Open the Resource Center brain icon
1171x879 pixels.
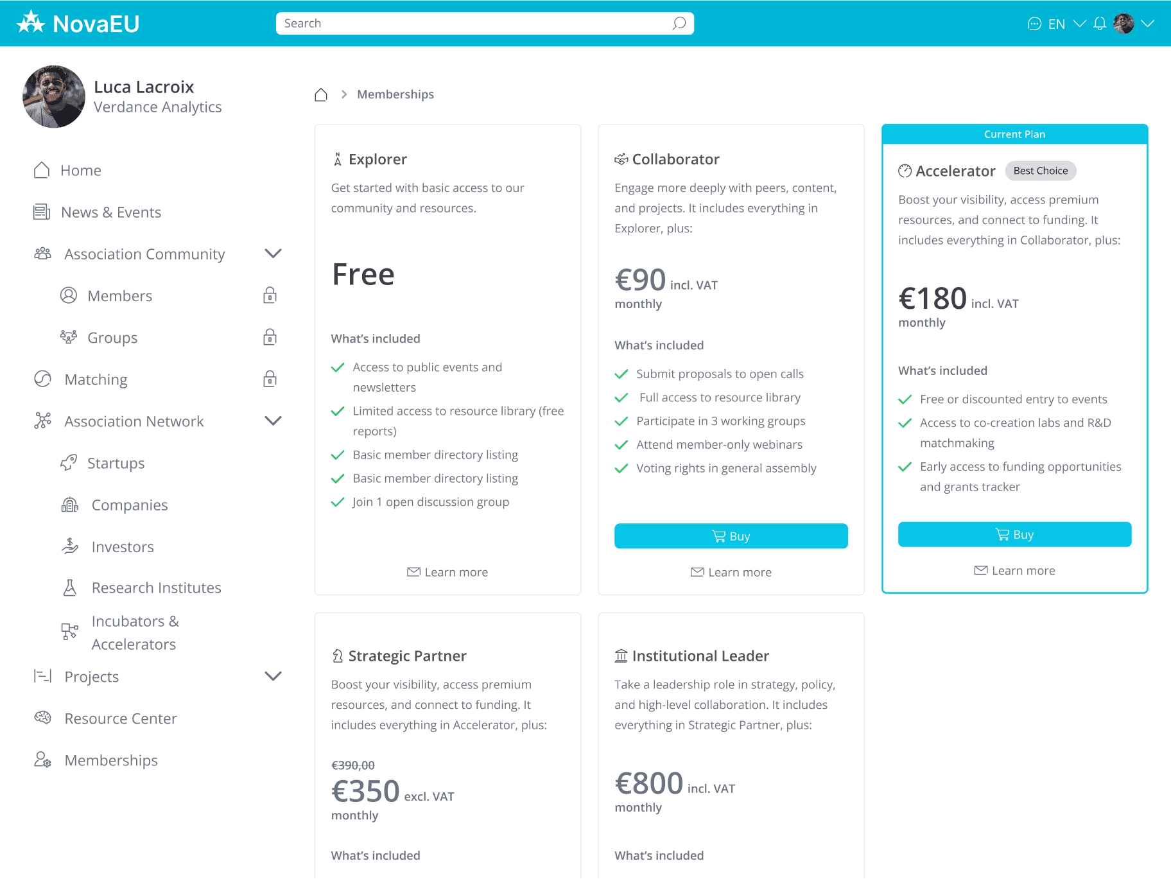[42, 718]
